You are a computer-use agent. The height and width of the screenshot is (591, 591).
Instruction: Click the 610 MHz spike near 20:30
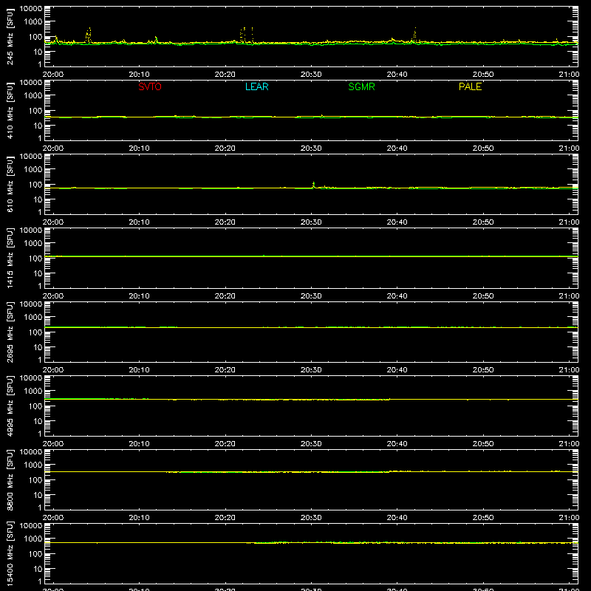pos(313,185)
